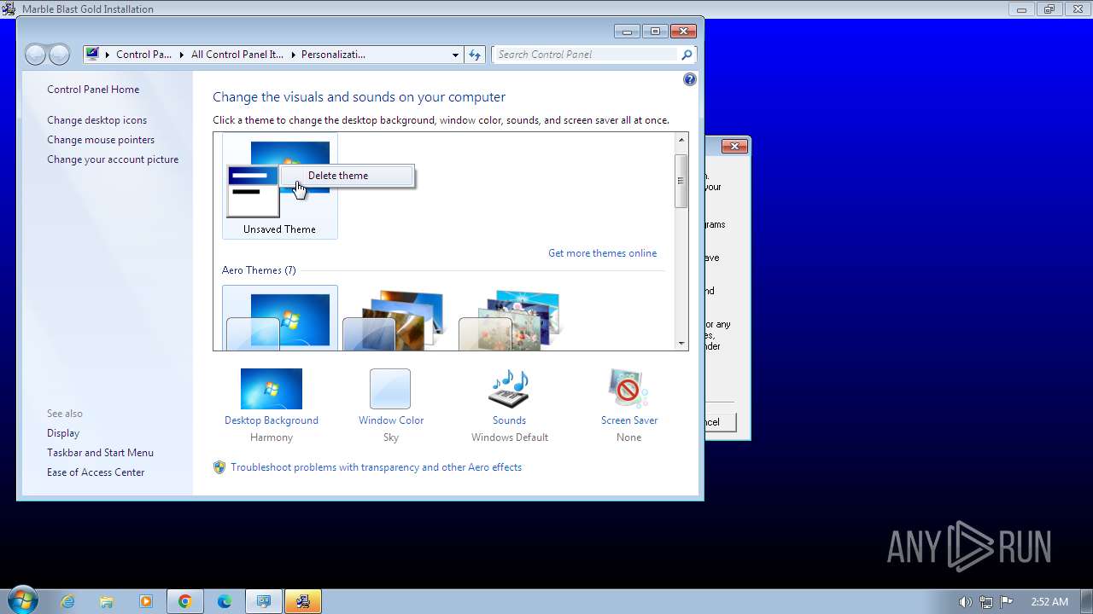
Task: Minimize the Personalization window
Action: pyautogui.click(x=628, y=32)
